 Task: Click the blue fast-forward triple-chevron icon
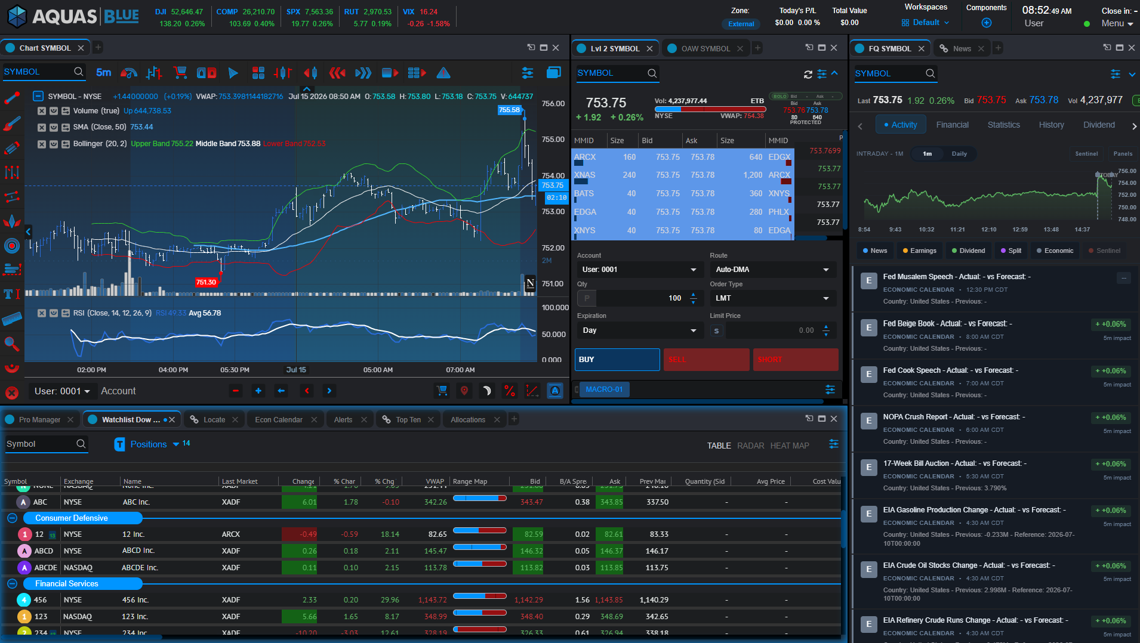363,73
